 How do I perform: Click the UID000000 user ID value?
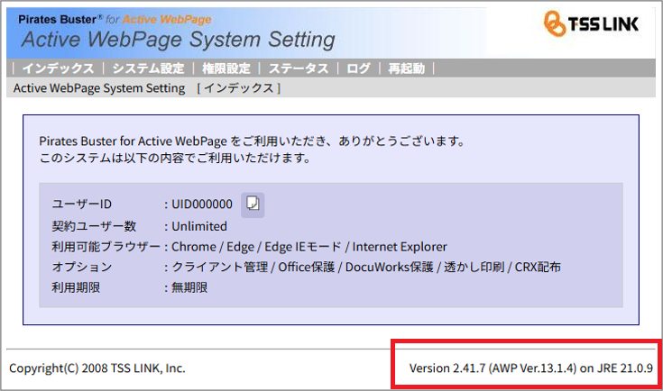[202, 205]
